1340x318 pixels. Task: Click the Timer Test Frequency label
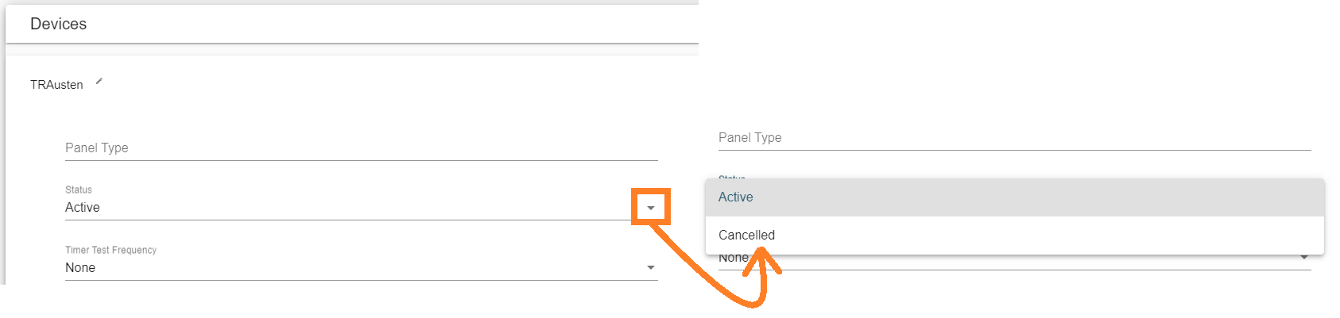pos(110,250)
